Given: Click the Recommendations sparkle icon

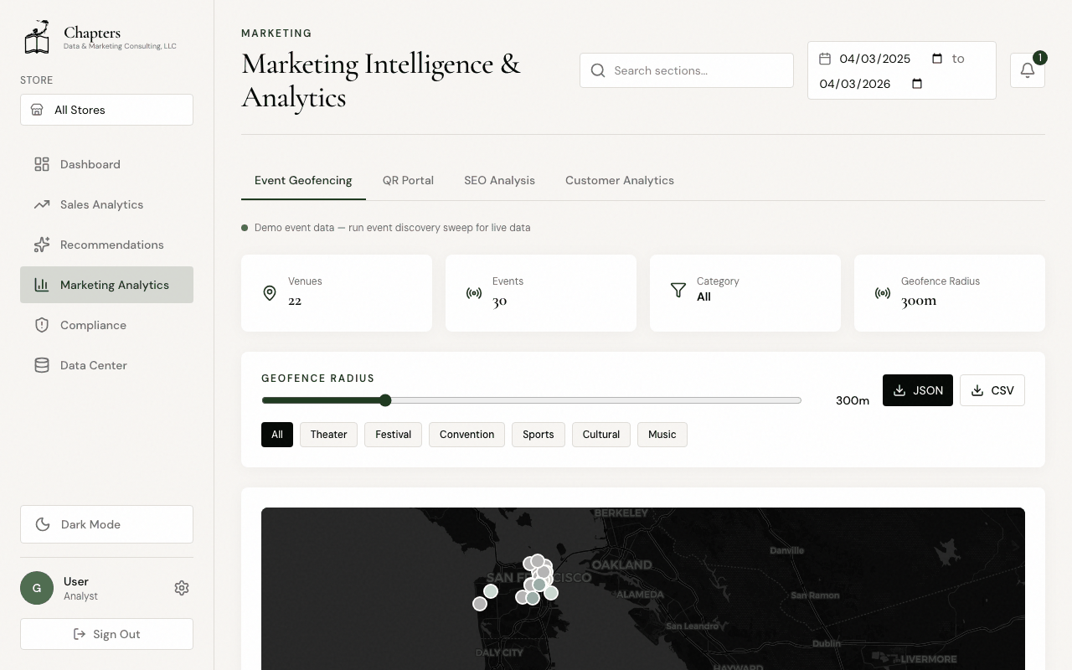Looking at the screenshot, I should pos(41,245).
